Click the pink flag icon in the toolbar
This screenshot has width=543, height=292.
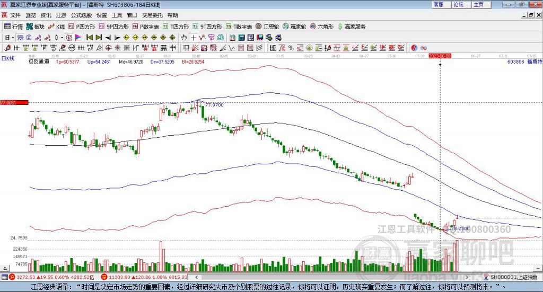[78, 38]
